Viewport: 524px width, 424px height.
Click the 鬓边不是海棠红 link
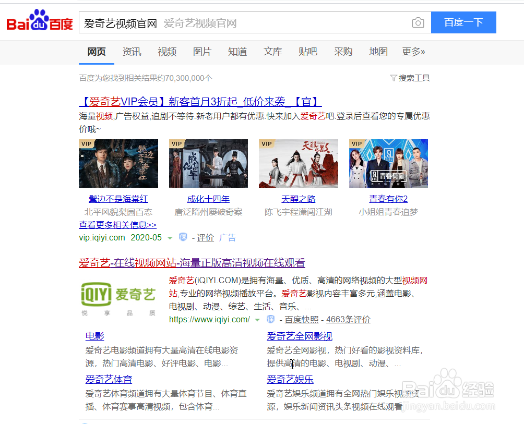point(118,199)
